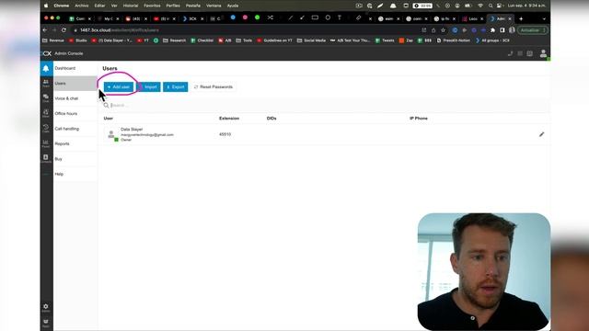
Task: Switch to the 3CX browser tab
Action: click(192, 18)
